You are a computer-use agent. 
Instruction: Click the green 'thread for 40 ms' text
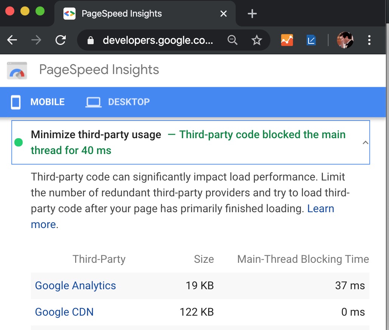click(71, 151)
